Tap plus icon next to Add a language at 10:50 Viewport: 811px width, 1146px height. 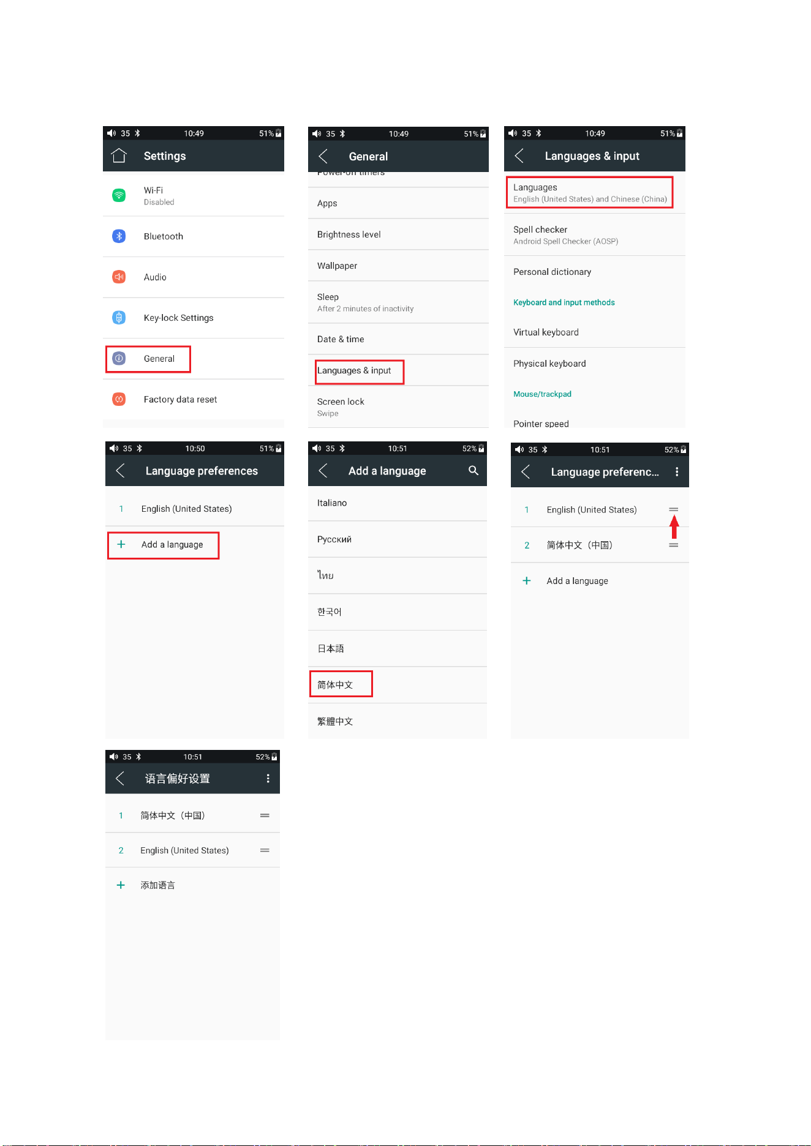click(x=121, y=544)
